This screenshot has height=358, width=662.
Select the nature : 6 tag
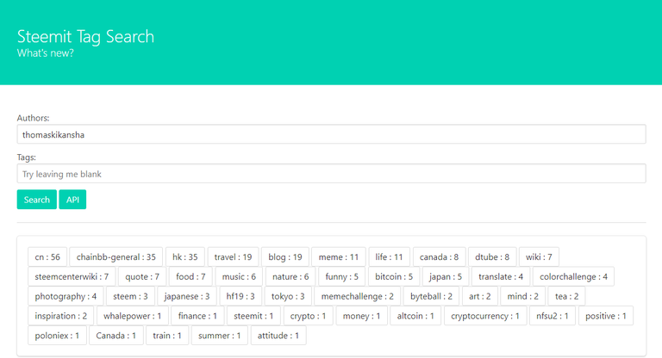[290, 276]
